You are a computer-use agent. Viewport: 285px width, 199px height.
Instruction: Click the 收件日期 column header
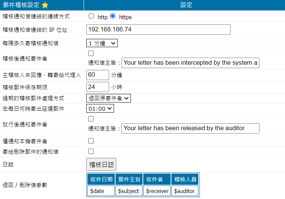pos(101,179)
